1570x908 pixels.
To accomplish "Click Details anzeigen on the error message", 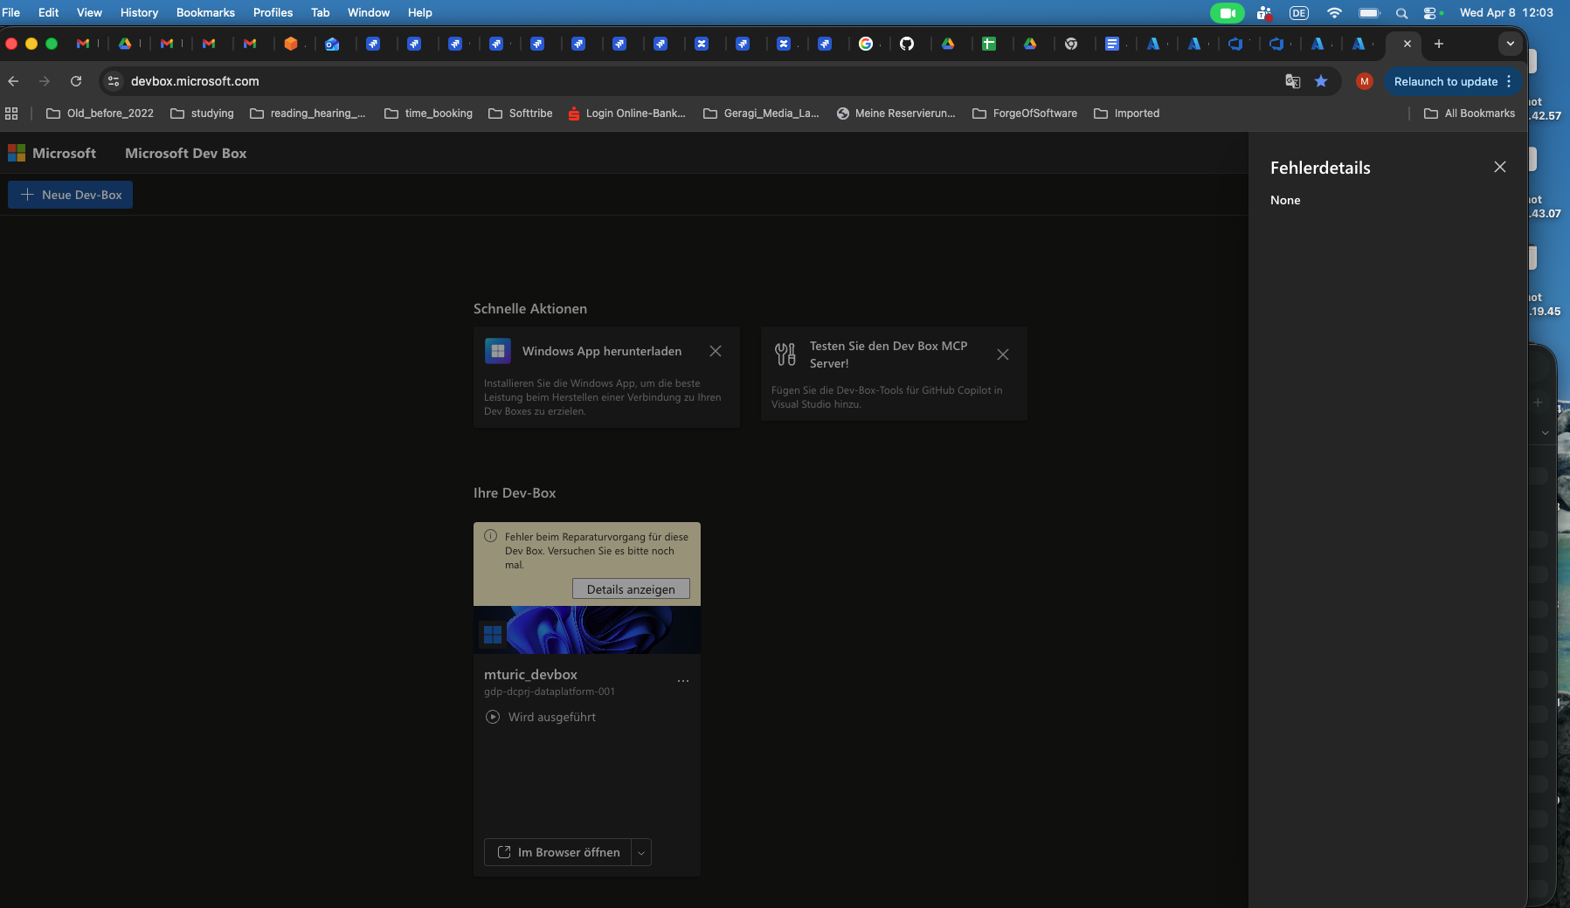I will (631, 588).
